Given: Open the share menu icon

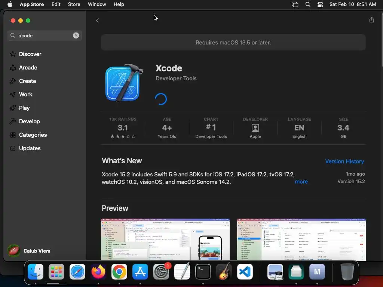Looking at the screenshot, I should pyautogui.click(x=371, y=20).
